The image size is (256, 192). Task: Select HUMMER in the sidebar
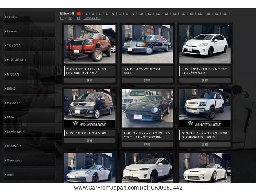[29, 146]
